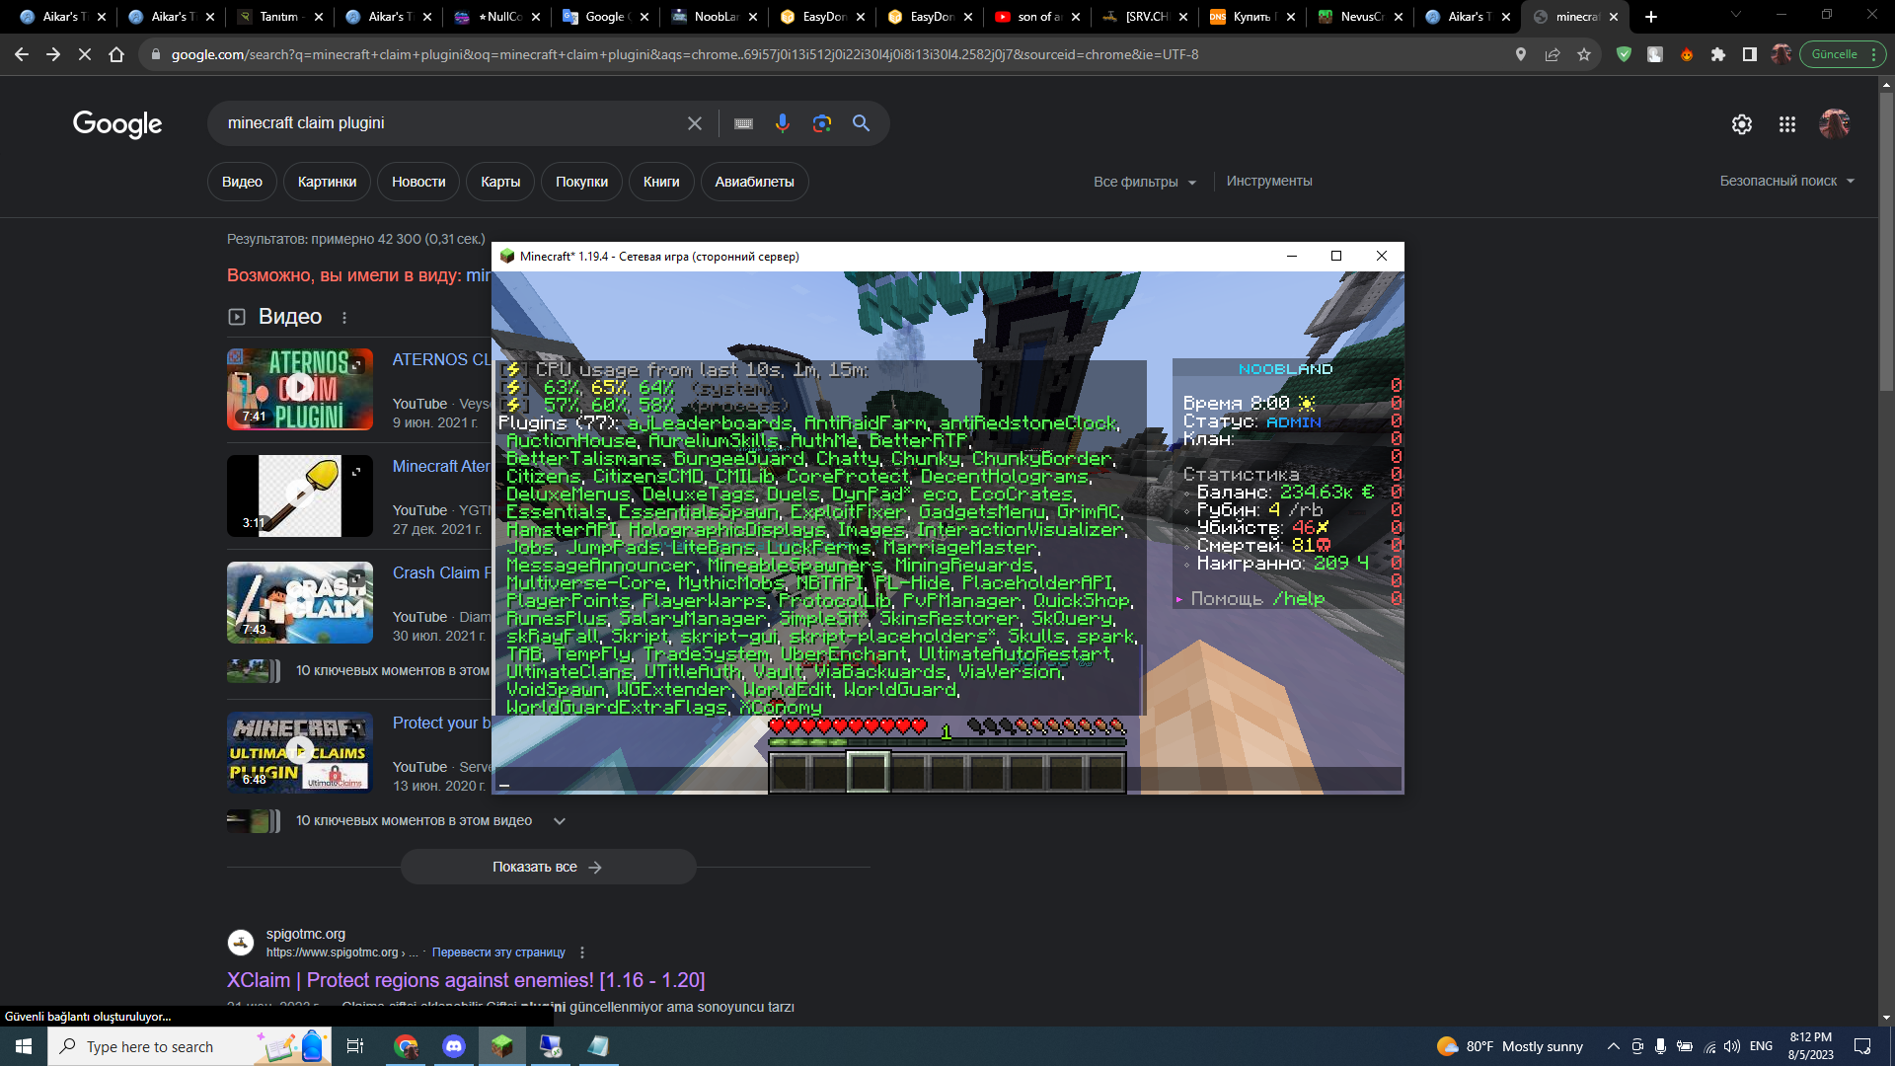Open the extensions puzzle icon

coord(1718,54)
